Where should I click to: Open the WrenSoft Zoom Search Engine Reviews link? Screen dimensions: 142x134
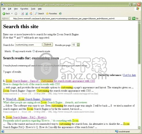pyautogui.click(x=28, y=99)
